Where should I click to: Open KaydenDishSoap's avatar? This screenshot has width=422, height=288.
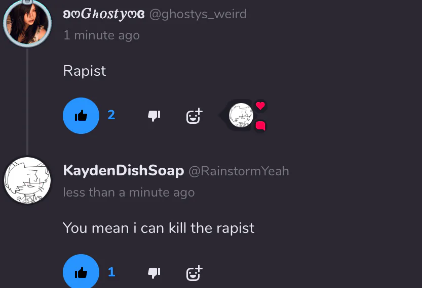[27, 180]
